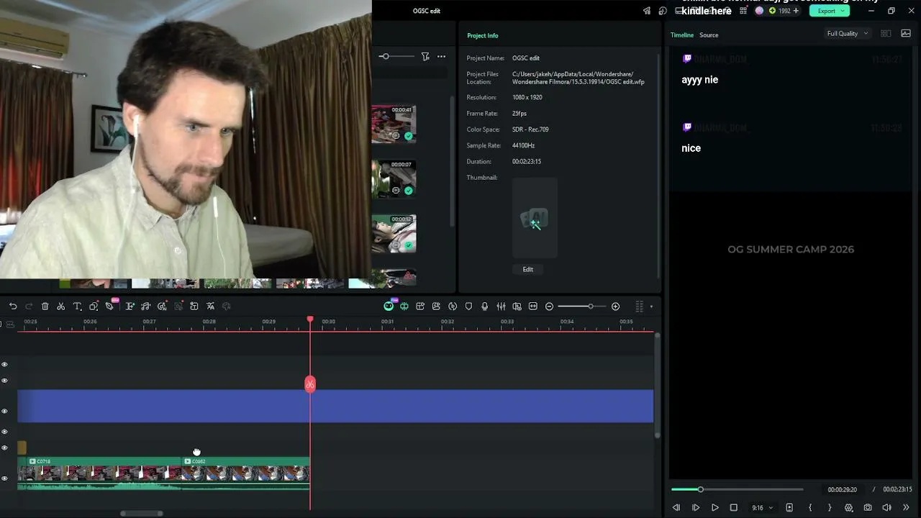Click the mark out bracket icon

(x=830, y=508)
